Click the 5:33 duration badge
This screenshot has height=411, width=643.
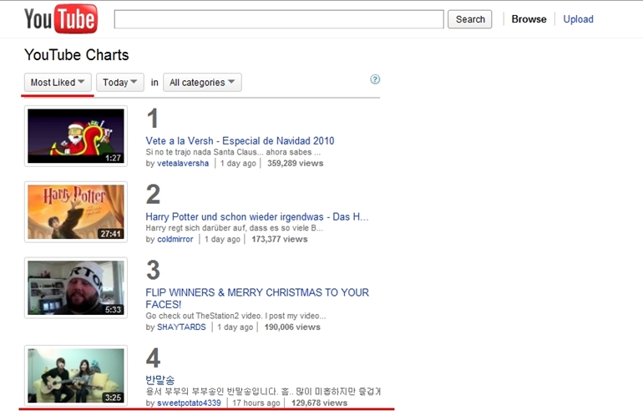(114, 310)
